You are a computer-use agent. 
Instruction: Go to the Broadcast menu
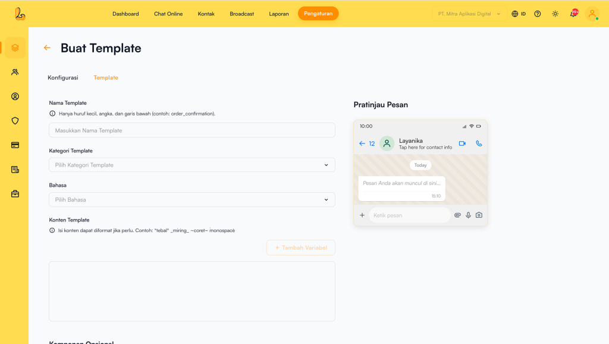tap(241, 14)
